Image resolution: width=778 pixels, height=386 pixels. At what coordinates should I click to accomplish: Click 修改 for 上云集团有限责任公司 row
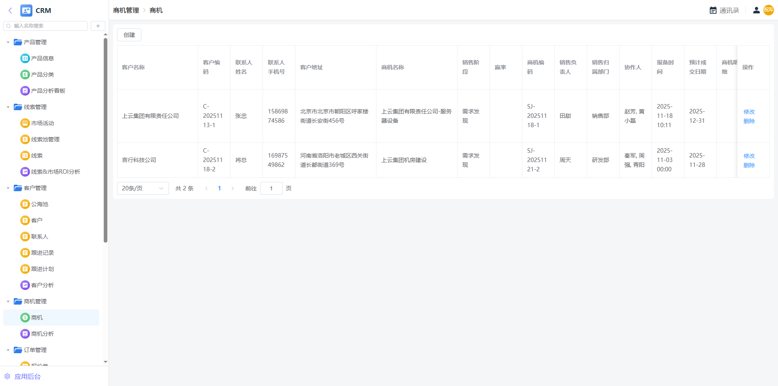pyautogui.click(x=749, y=111)
